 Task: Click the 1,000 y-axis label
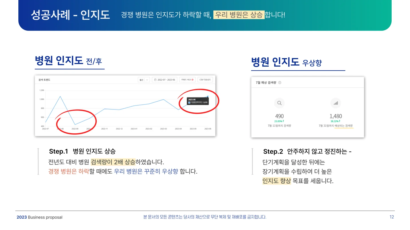[x=42, y=99]
